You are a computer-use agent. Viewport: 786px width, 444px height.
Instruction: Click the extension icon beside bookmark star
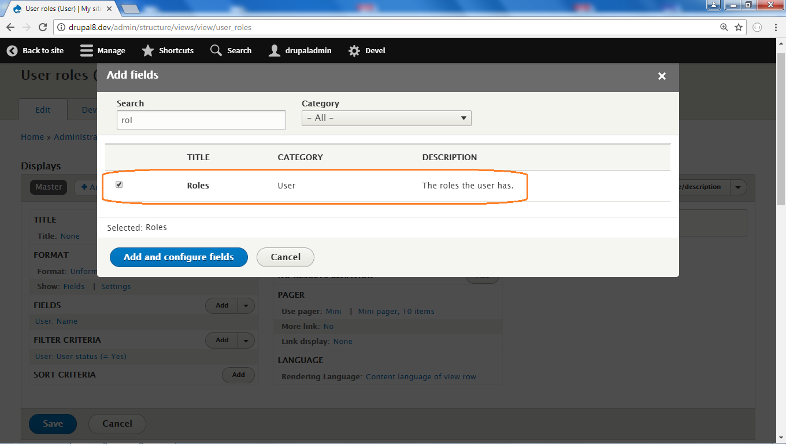758,27
